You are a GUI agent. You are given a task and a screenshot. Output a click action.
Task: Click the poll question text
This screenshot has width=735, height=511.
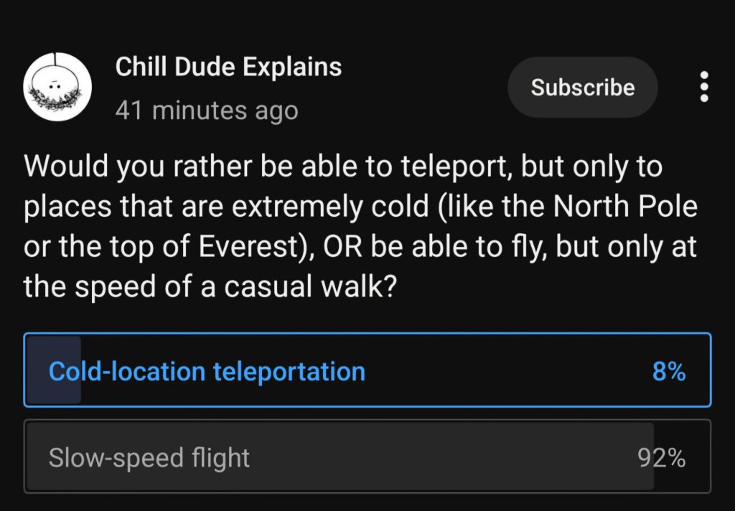(359, 227)
